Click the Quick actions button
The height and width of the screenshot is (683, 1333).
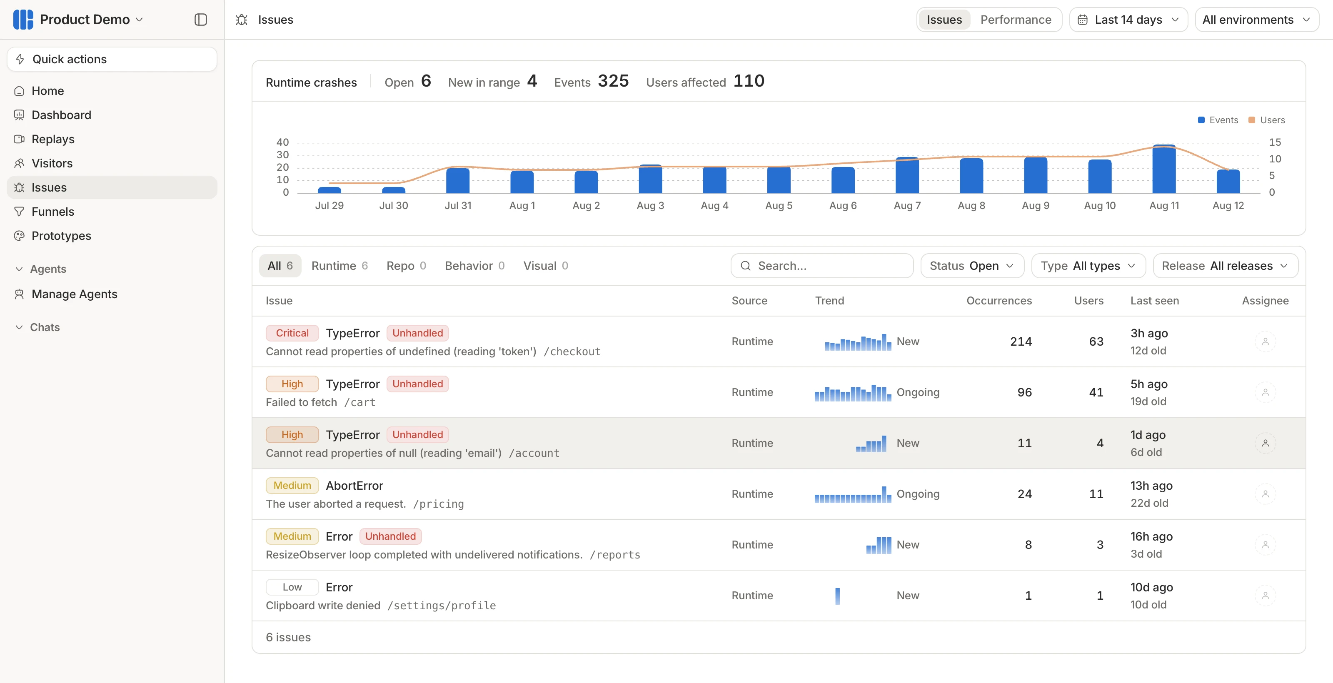click(x=112, y=59)
